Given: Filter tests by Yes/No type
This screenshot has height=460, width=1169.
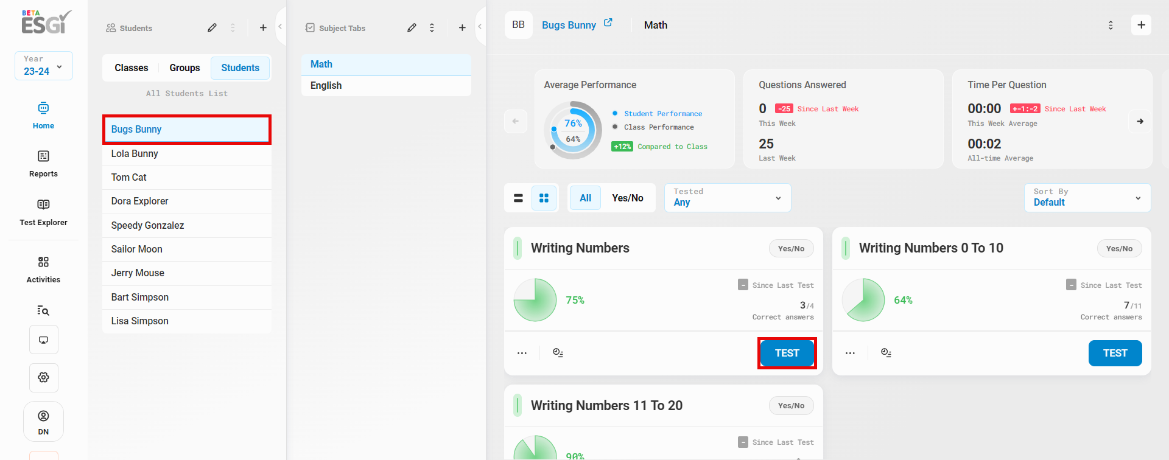Looking at the screenshot, I should [627, 198].
